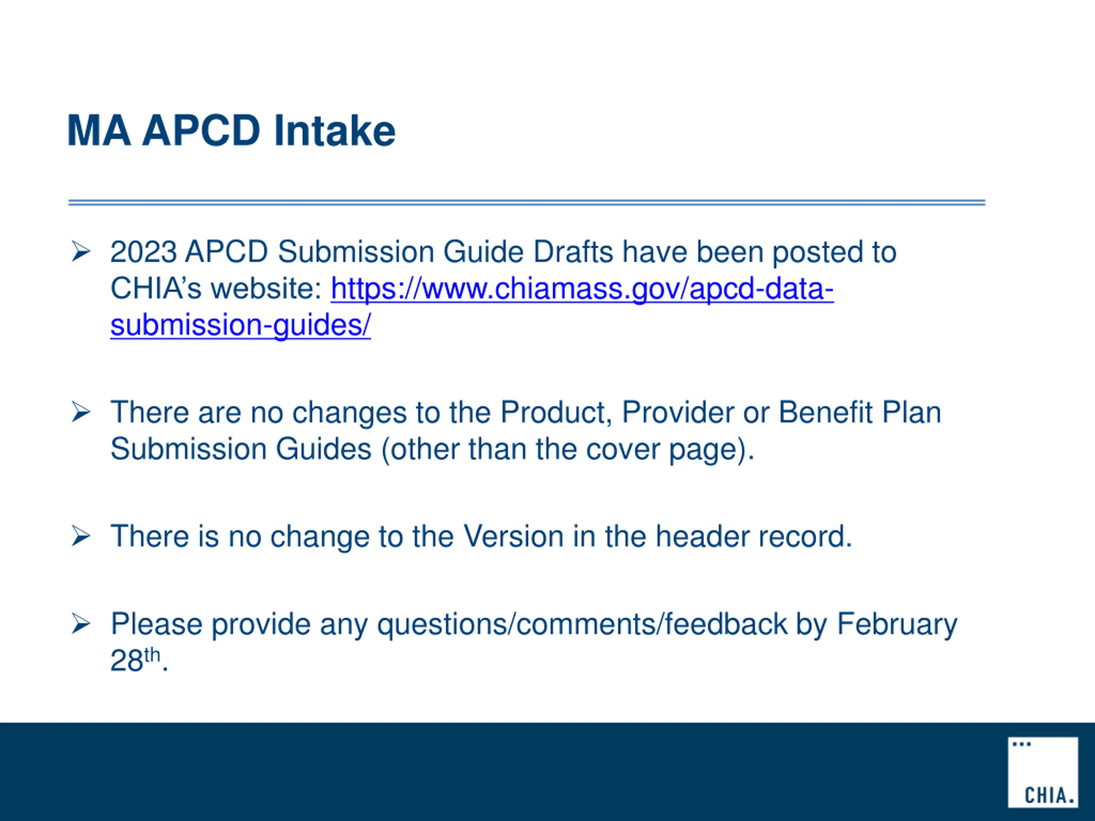
Task: Click the word 'Version' in third bullet
Action: tap(513, 537)
